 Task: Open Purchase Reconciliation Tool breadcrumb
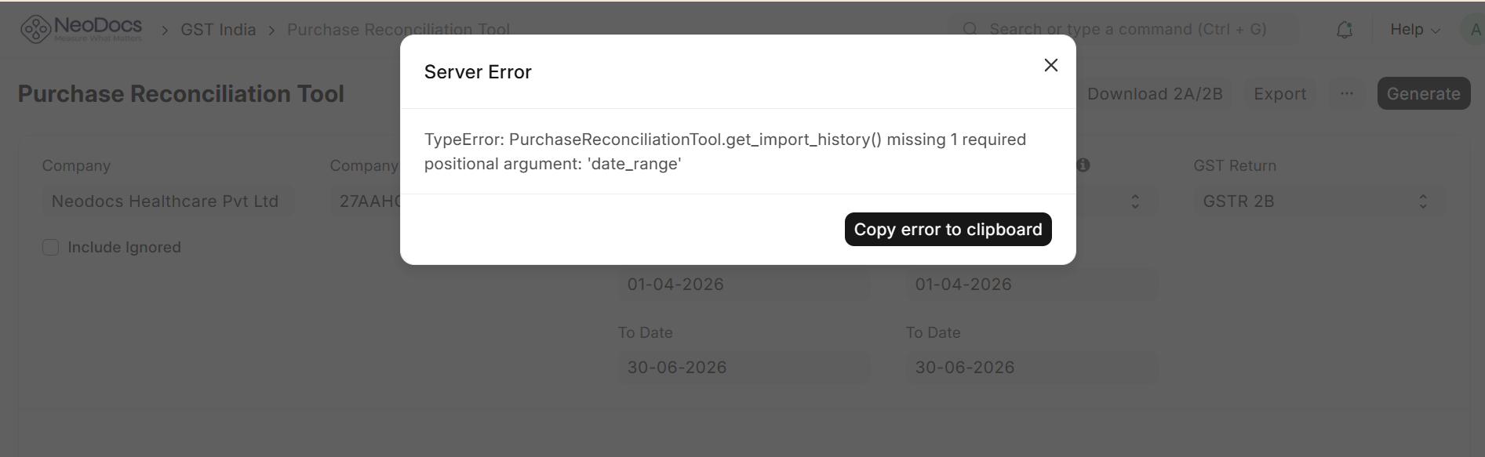(399, 30)
